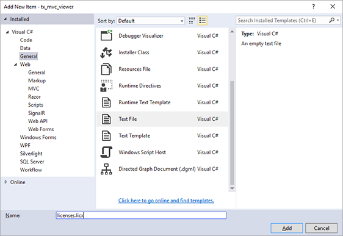The height and width of the screenshot is (236, 343).
Task: Switch to medium icons list view
Action: coord(203,21)
